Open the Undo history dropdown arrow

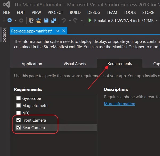pos(70,21)
